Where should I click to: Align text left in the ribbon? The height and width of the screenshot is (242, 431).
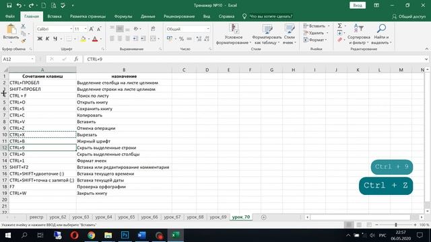(x=112, y=39)
